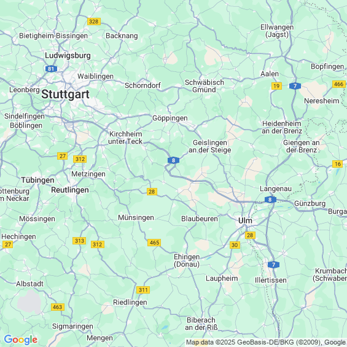Click the 466 road shield near Neresheim

(338, 84)
